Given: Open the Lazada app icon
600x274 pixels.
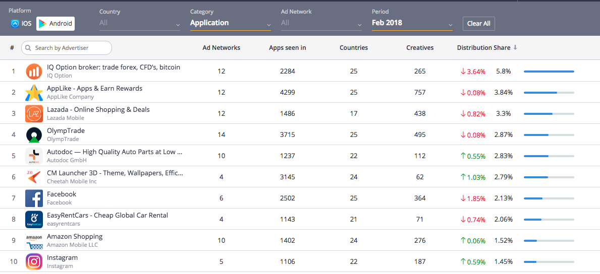Looking at the screenshot, I should (x=34, y=114).
